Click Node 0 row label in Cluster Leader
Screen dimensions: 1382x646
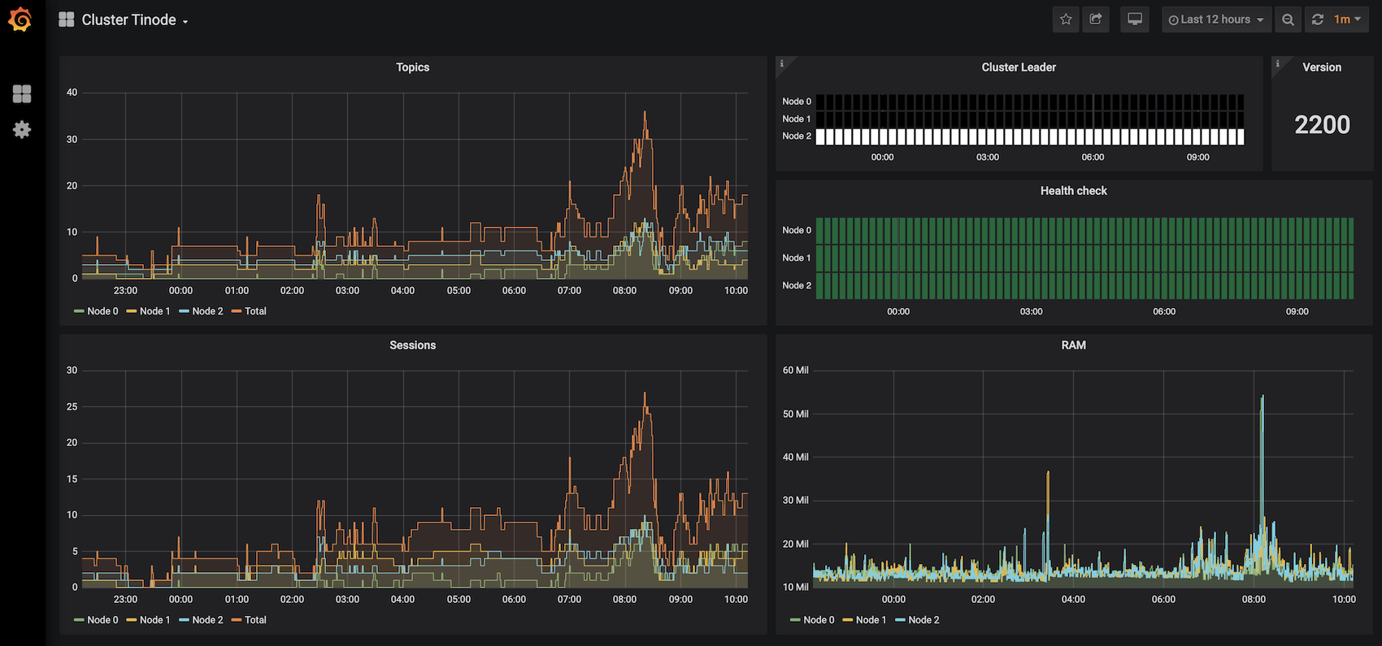coord(797,102)
